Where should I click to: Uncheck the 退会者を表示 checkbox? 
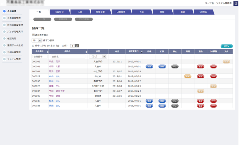pyautogui.click(x=33, y=35)
